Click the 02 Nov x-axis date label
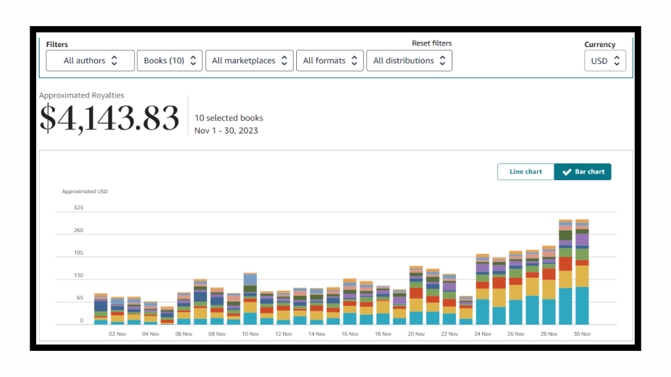 (117, 334)
